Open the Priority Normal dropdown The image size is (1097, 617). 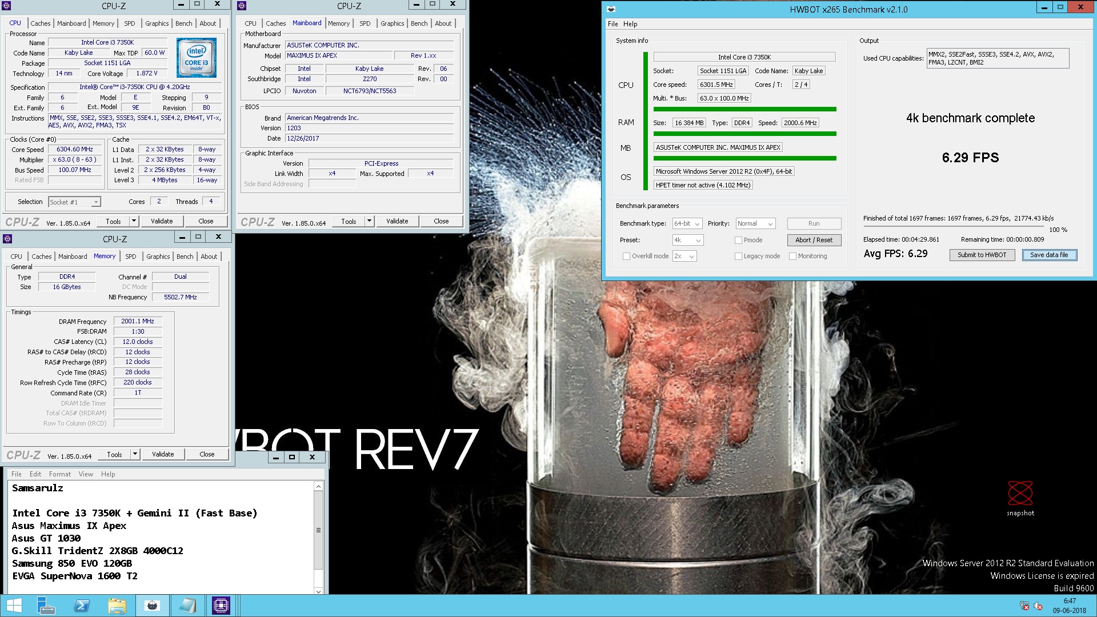pyautogui.click(x=755, y=224)
